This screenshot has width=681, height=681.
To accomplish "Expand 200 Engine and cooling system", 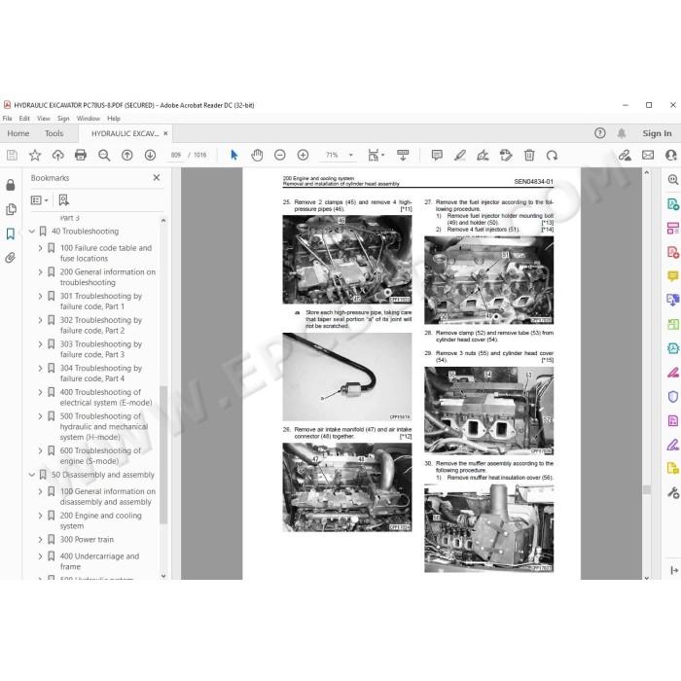I will [x=41, y=516].
